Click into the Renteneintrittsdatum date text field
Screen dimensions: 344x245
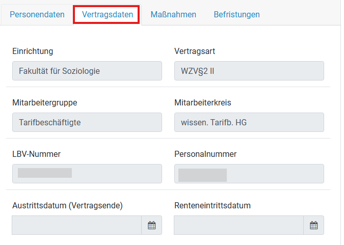[x=239, y=225]
